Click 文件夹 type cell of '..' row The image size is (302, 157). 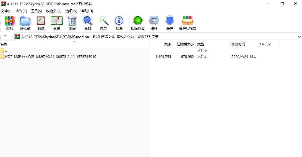(202, 51)
